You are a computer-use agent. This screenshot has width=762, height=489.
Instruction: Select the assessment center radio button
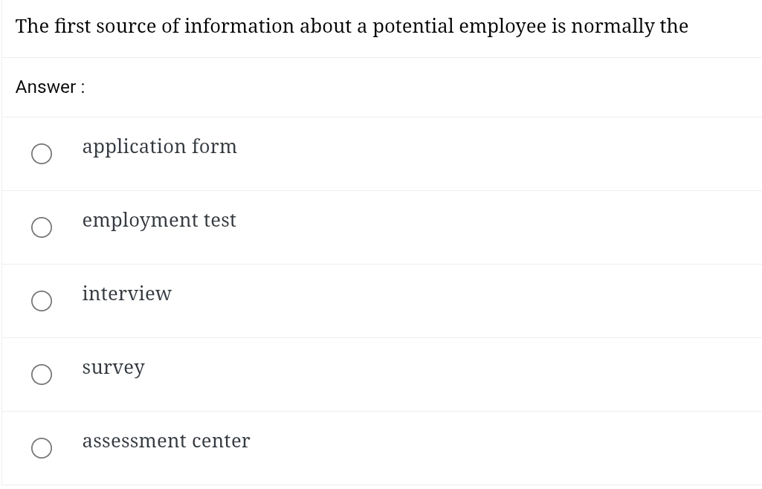[x=42, y=448]
